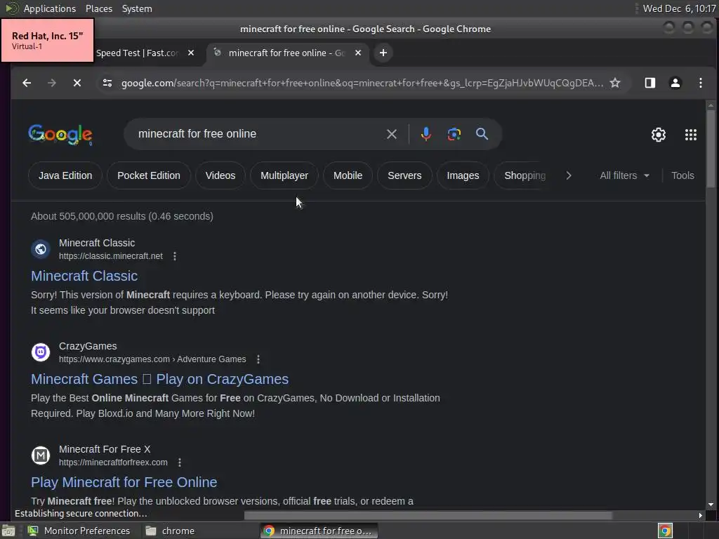This screenshot has width=719, height=539.
Task: Bookmark this page with the star icon
Action: coord(615,83)
